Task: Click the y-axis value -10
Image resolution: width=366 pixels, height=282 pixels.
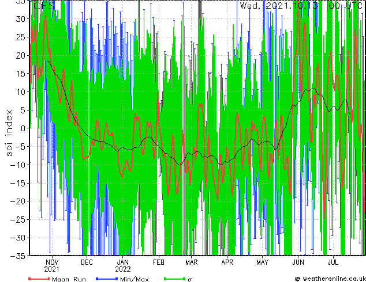Action: (x=18, y=165)
